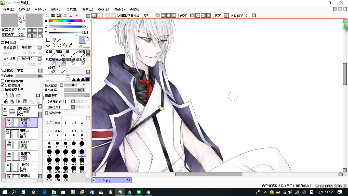Open the 通常的圓形 brush shape dropdown
The width and height of the screenshot is (348, 196).
coord(73,101)
